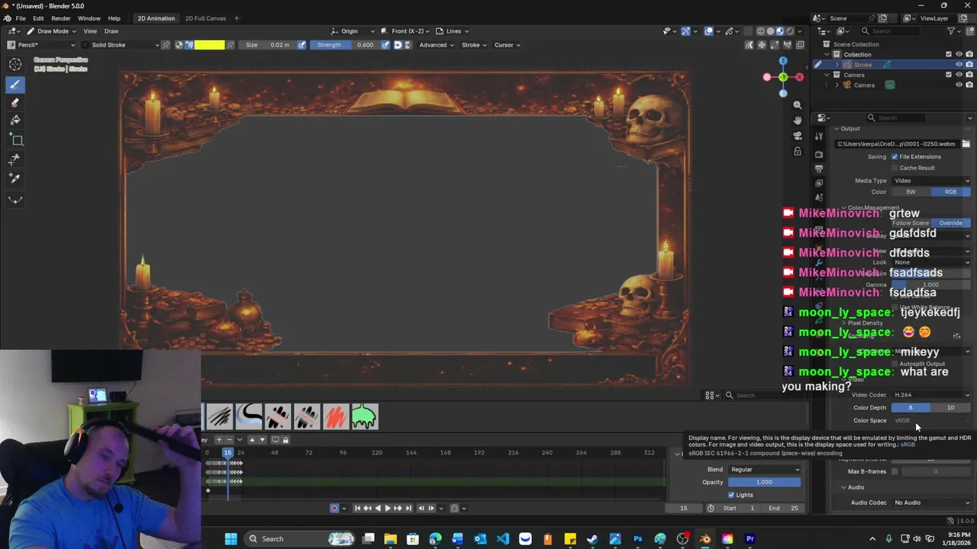Open the folder browser for output path
Screen dimensions: 977x549
tap(966, 143)
